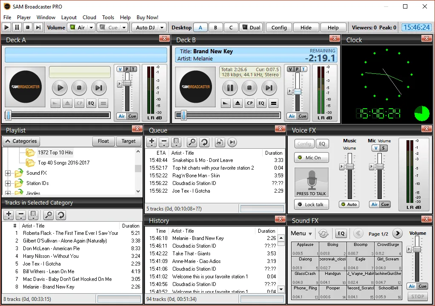Switch to Desktop B
Image resolution: width=435 pixels, height=306 pixels.
pos(215,27)
